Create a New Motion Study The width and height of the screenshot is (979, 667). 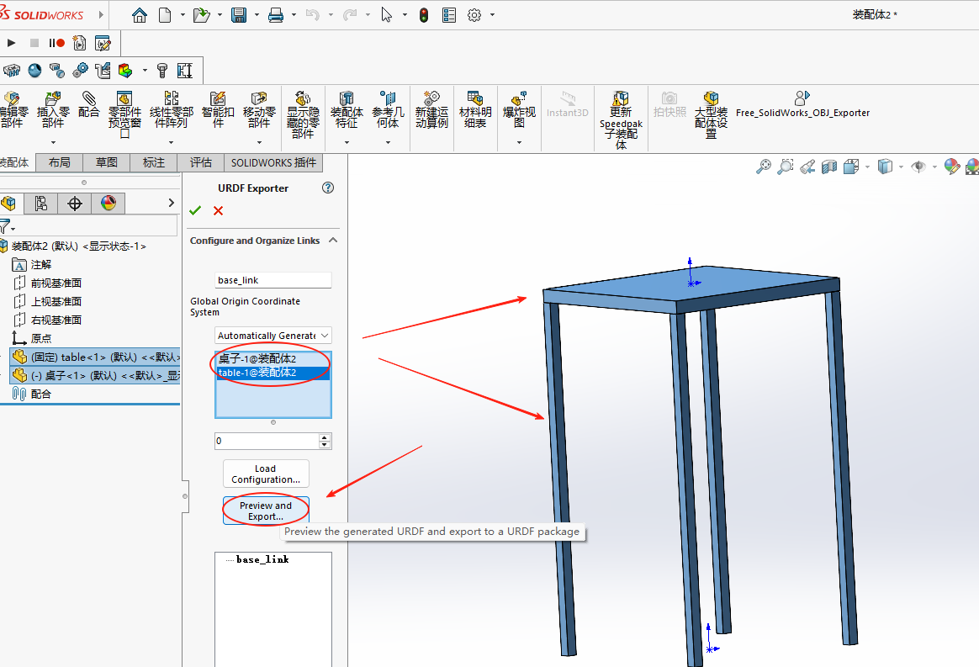point(431,109)
